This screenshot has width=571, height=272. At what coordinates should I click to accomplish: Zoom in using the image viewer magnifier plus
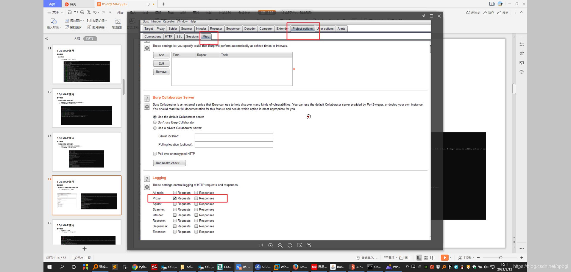271,245
